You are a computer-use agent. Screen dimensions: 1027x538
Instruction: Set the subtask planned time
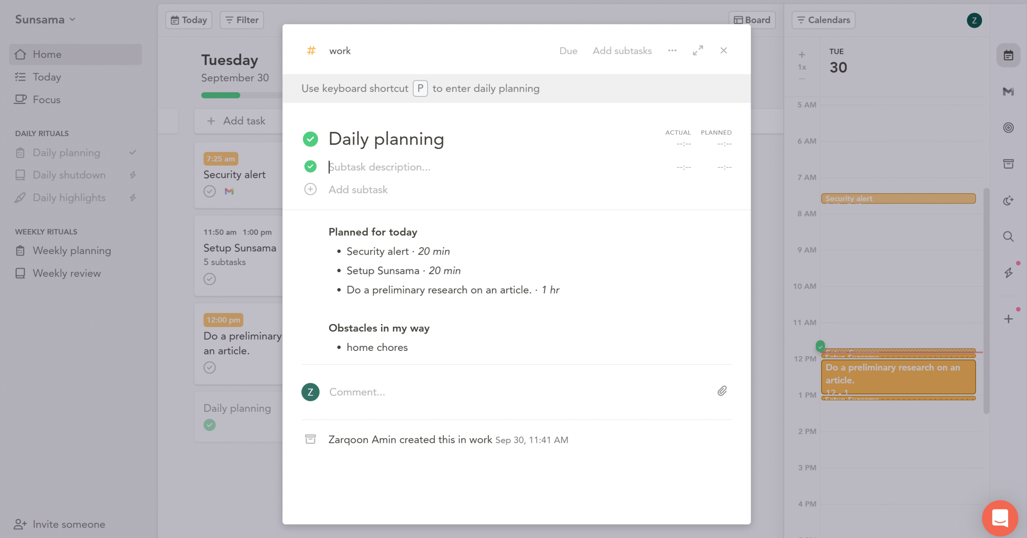click(725, 167)
